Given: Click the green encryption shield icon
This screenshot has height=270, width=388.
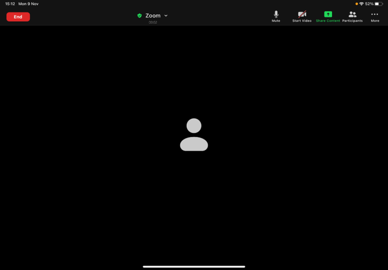Looking at the screenshot, I should [139, 15].
